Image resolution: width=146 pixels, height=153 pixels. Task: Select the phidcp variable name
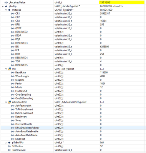[x=13, y=6]
